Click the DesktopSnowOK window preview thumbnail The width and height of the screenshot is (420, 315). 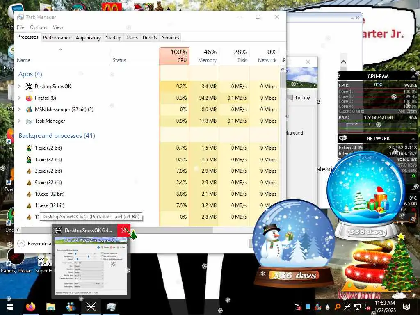91,266
